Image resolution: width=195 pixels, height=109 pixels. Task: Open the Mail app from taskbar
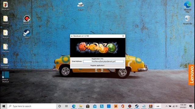coord(95,106)
